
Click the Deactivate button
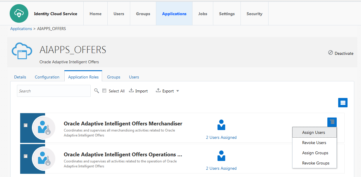(x=341, y=53)
